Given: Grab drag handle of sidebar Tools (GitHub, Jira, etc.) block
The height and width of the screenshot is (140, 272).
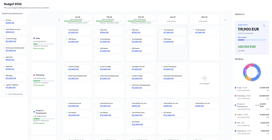Looking at the screenshot, I should [x=4, y=30].
